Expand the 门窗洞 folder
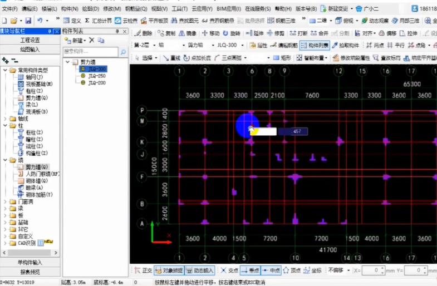 coord(6,201)
